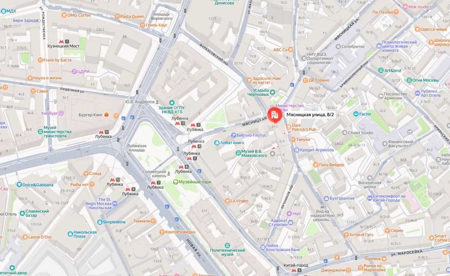
Task: Select the Кузнецкий Мост metro station icon
Action: point(62,41)
